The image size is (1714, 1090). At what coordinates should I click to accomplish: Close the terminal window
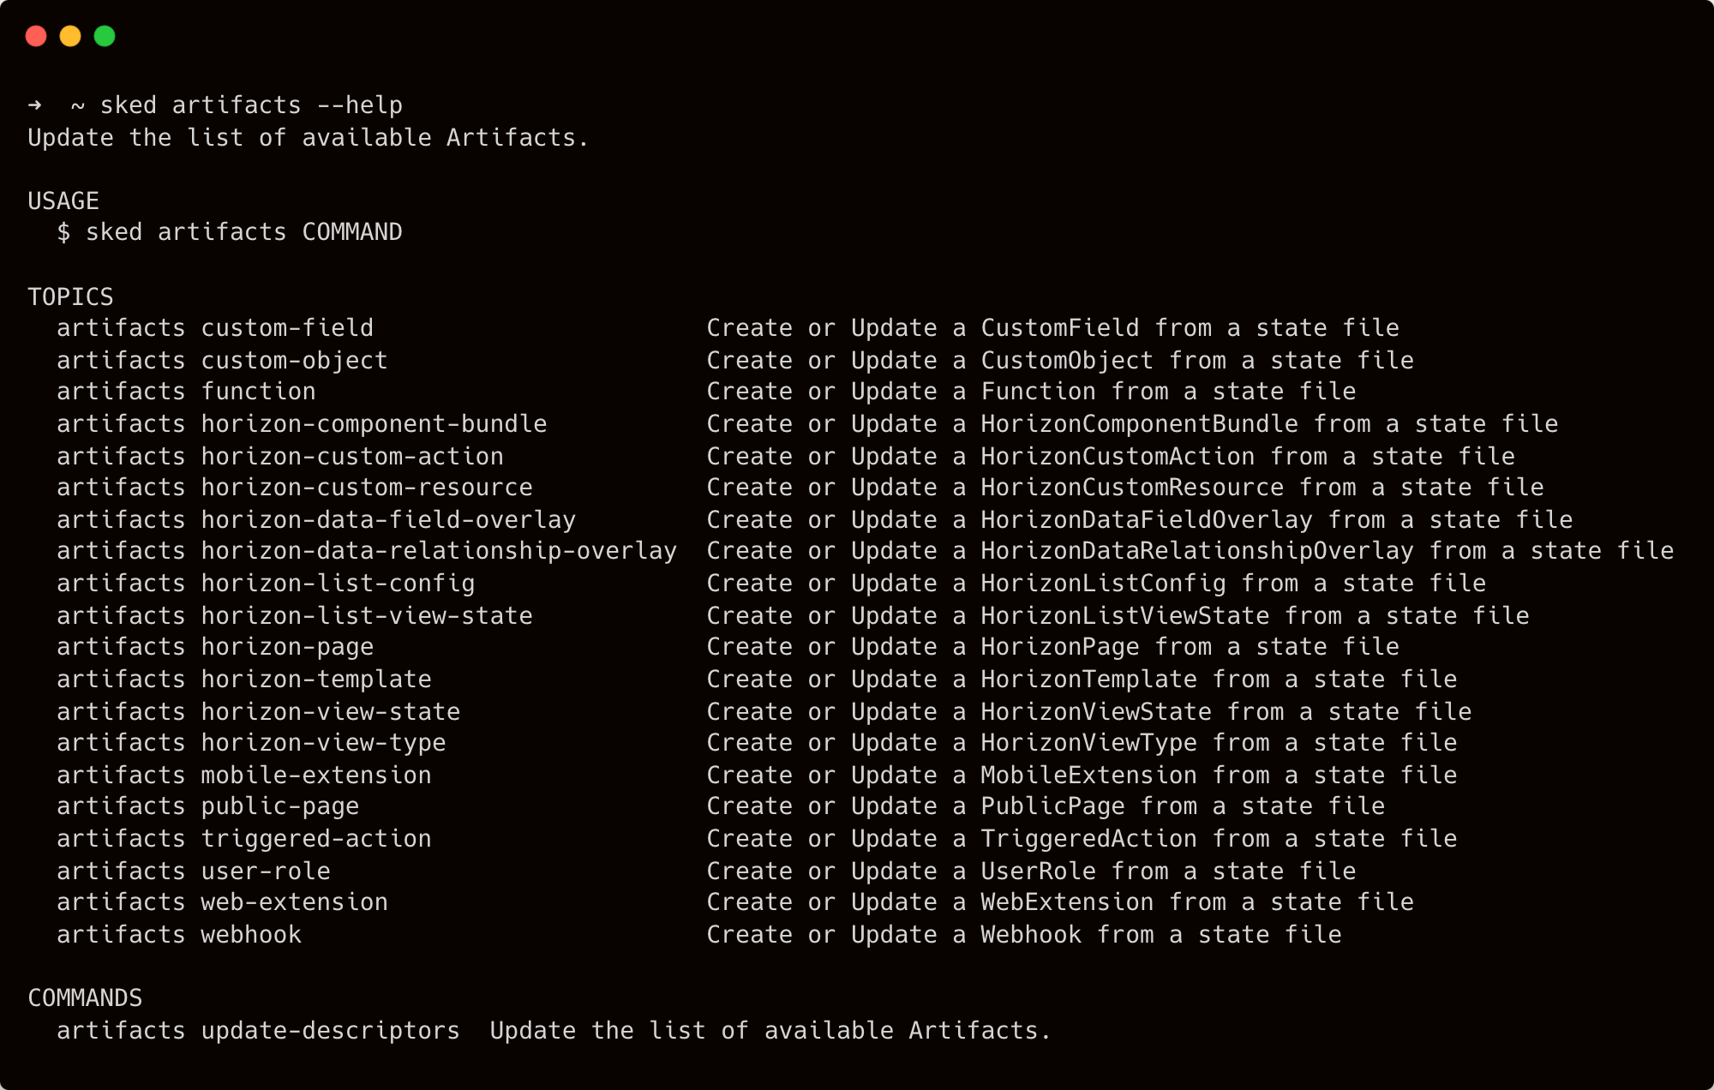pos(36,36)
